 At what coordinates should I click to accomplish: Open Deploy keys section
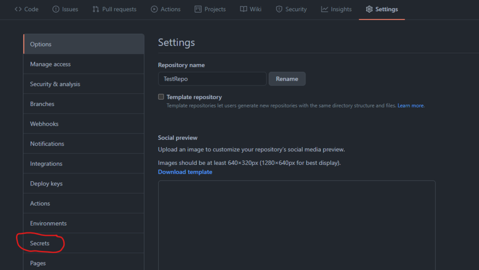46,184
